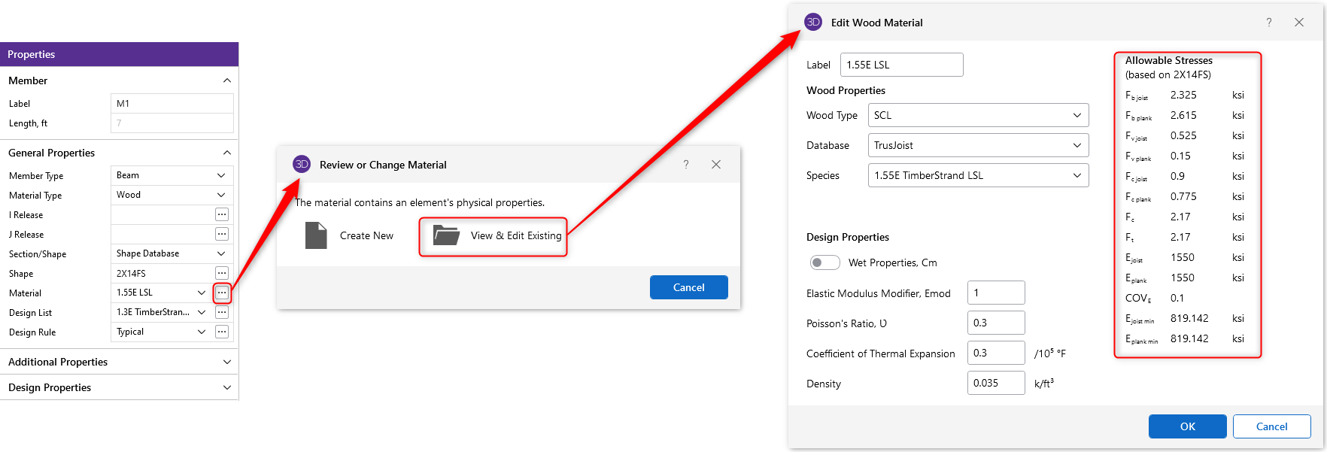This screenshot has width=1327, height=452.
Task: Click the Create New document icon
Action: [316, 235]
